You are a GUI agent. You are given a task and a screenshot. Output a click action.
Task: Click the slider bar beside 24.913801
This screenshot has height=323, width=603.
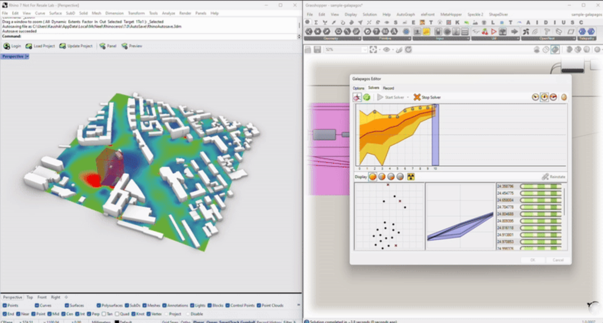[541, 235]
